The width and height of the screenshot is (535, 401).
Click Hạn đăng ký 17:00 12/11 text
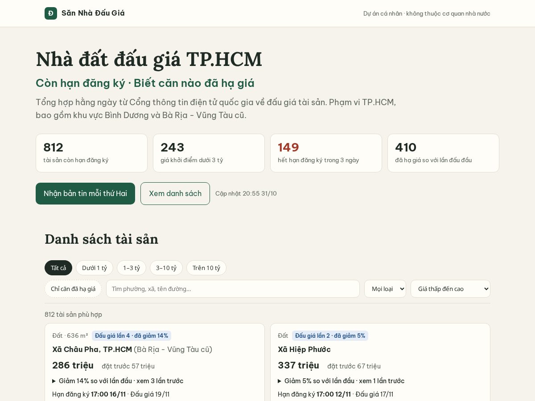point(314,394)
